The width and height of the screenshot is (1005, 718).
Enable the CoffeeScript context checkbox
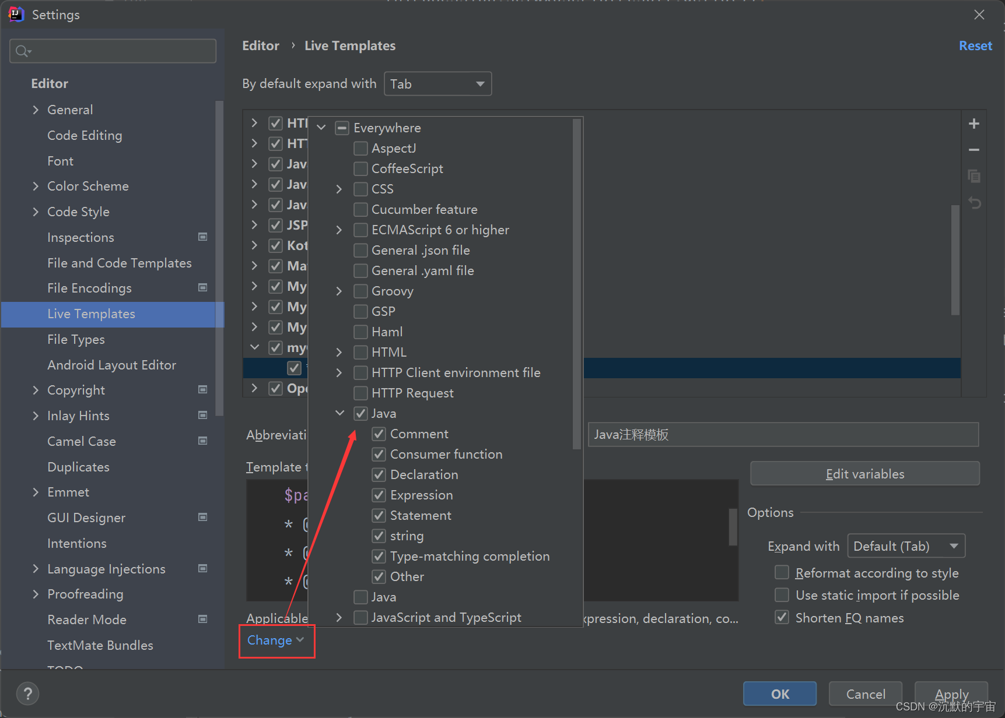[361, 168]
